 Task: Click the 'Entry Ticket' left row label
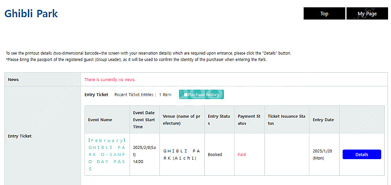pos(20,136)
